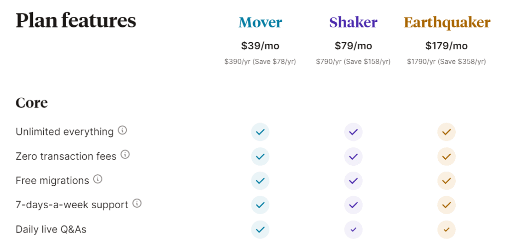The height and width of the screenshot is (241, 510).
Task: Click the Shaker $790/yr savings text
Action: point(353,62)
